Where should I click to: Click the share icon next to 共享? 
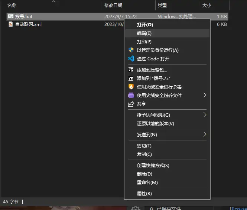[x=131, y=104]
